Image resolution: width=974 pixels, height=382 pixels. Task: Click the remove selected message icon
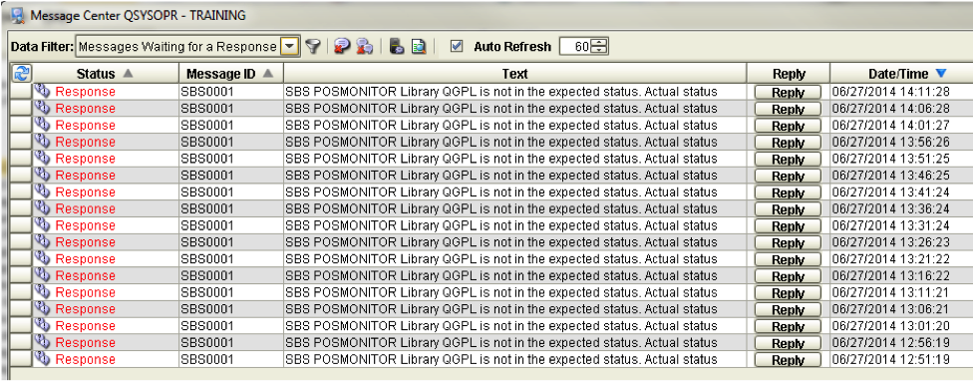[x=341, y=47]
